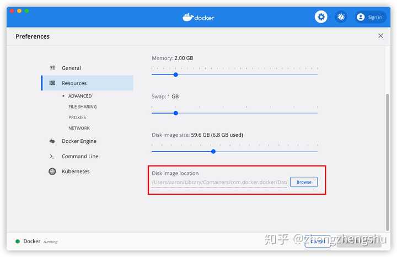Click the red macOS window close button

[12, 11]
